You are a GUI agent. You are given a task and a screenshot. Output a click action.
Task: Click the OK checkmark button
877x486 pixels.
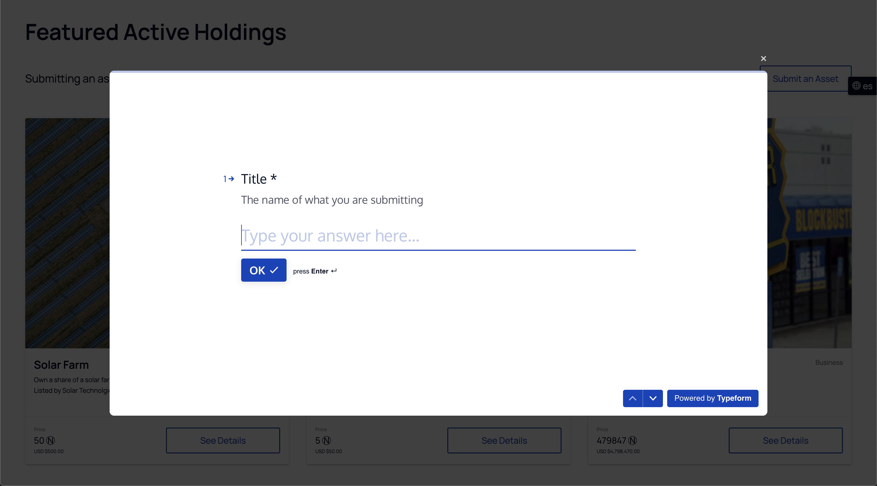tap(263, 270)
